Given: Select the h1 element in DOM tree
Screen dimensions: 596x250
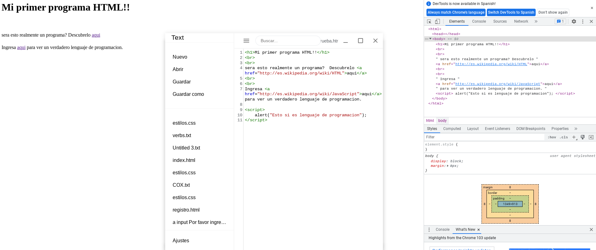Looking at the screenshot, I should (x=473, y=44).
